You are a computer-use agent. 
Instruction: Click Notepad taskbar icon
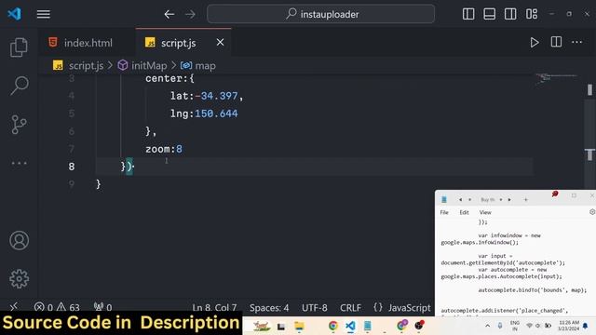(368, 326)
